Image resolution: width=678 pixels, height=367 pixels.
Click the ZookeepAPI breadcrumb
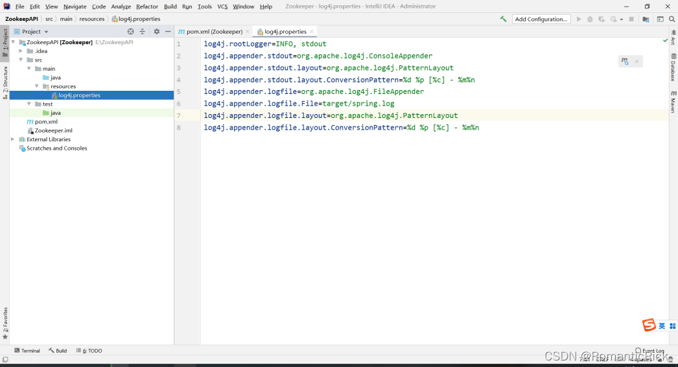pyautogui.click(x=21, y=19)
